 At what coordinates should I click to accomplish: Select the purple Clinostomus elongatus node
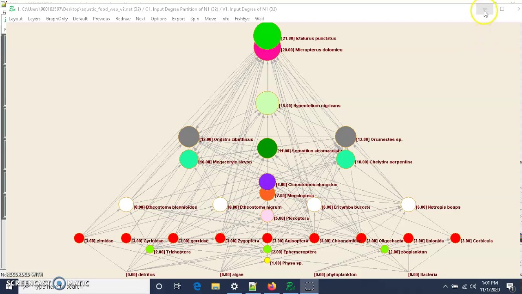click(x=267, y=182)
